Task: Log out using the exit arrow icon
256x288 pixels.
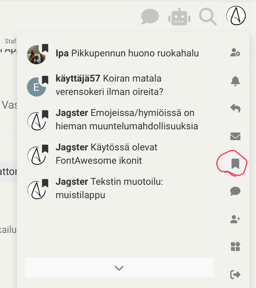Action: tap(235, 274)
